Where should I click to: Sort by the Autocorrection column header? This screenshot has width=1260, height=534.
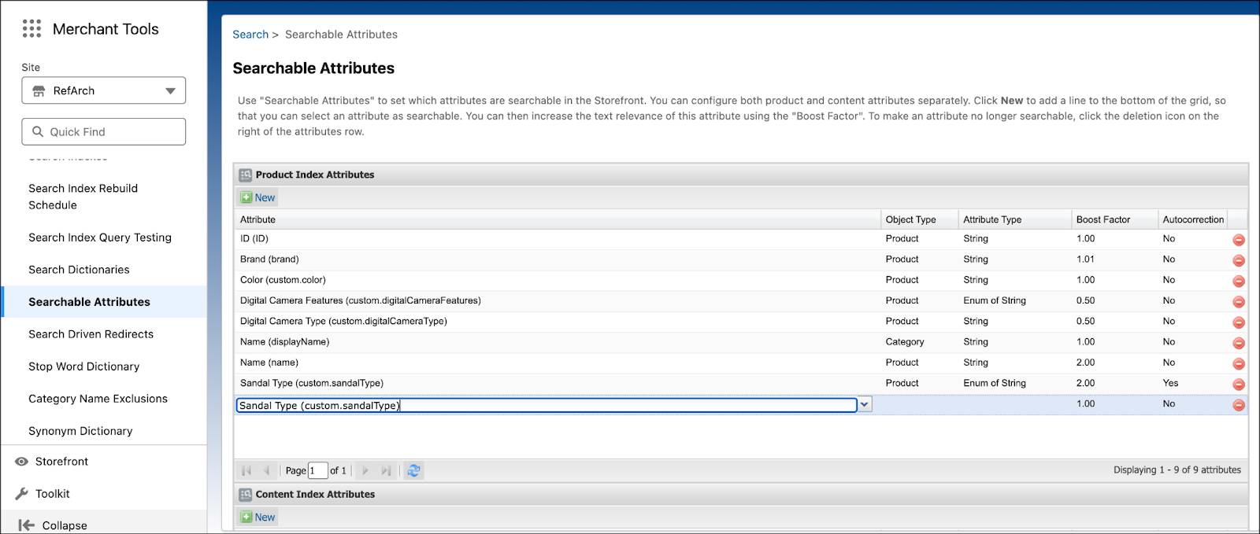coord(1193,219)
